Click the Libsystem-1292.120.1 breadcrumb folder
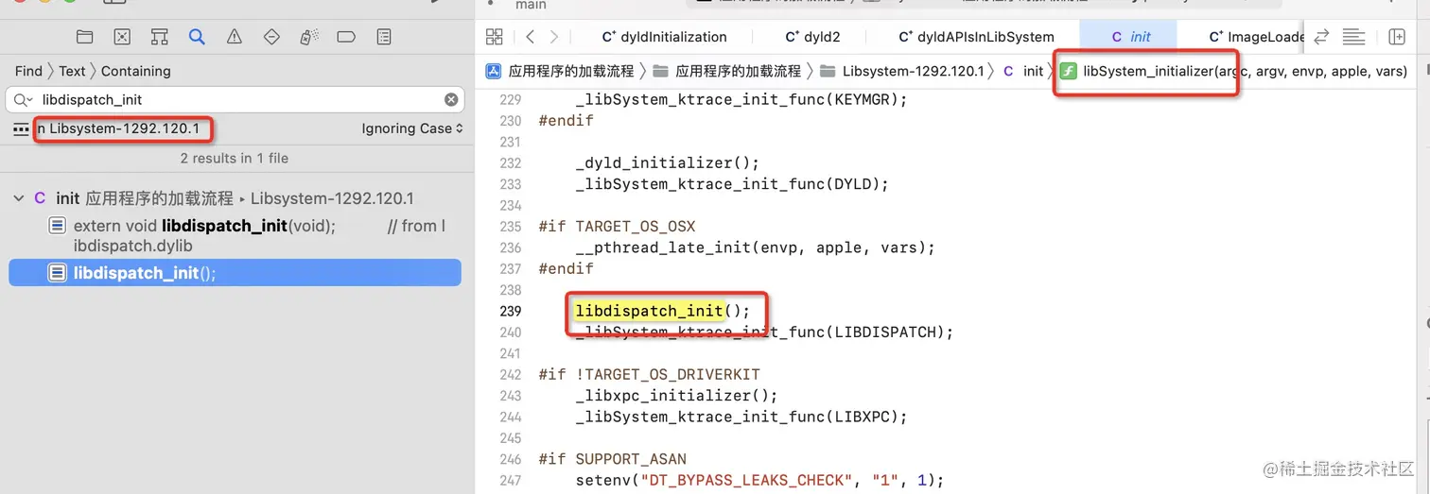The image size is (1430, 494). pyautogui.click(x=902, y=71)
